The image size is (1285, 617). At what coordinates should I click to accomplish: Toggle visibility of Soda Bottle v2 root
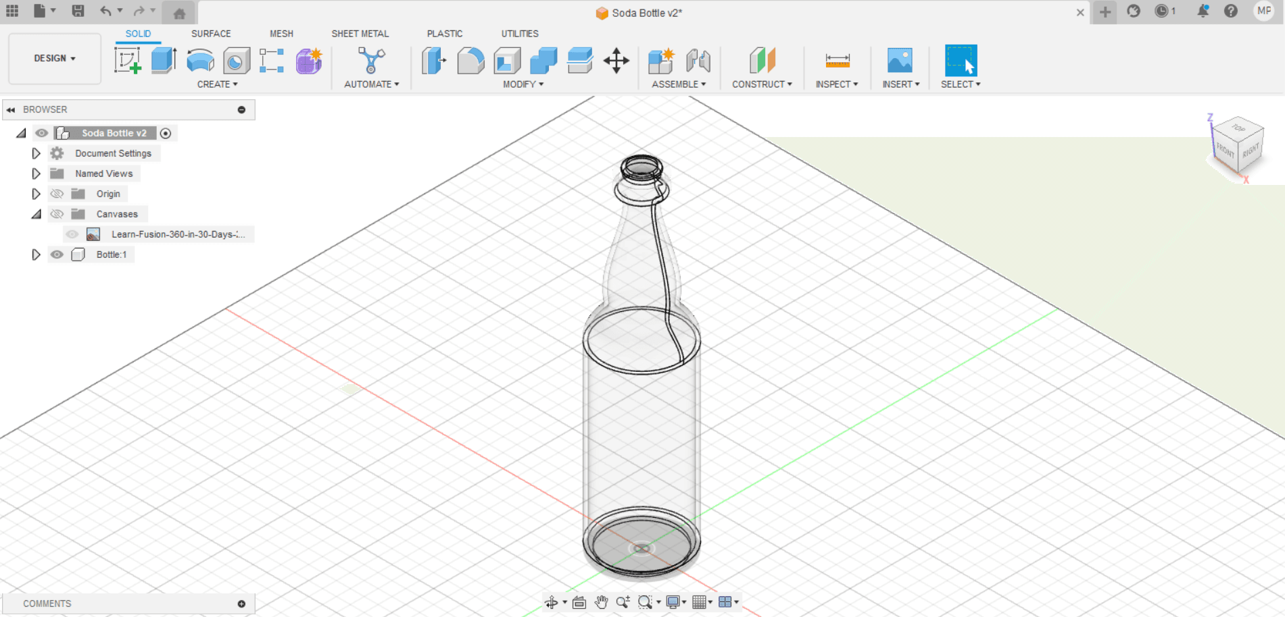pyautogui.click(x=41, y=133)
